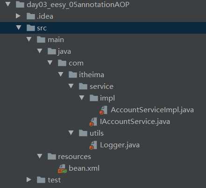The height and width of the screenshot is (188, 206).
Task: Click the test folder icon
Action: 41,180
